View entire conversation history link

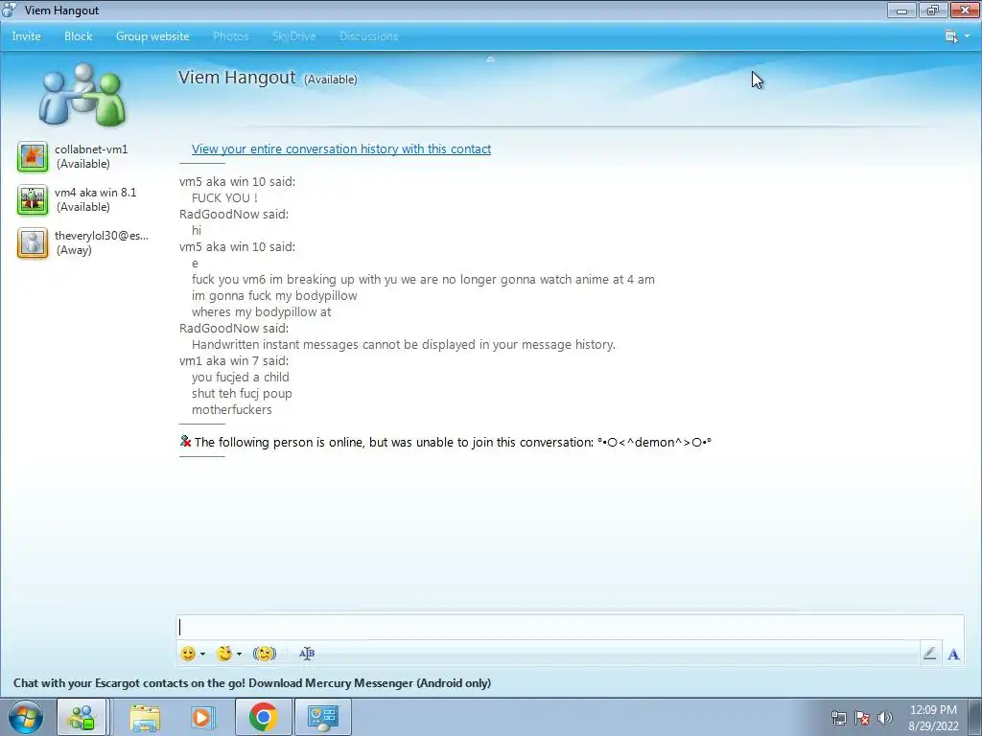point(341,149)
